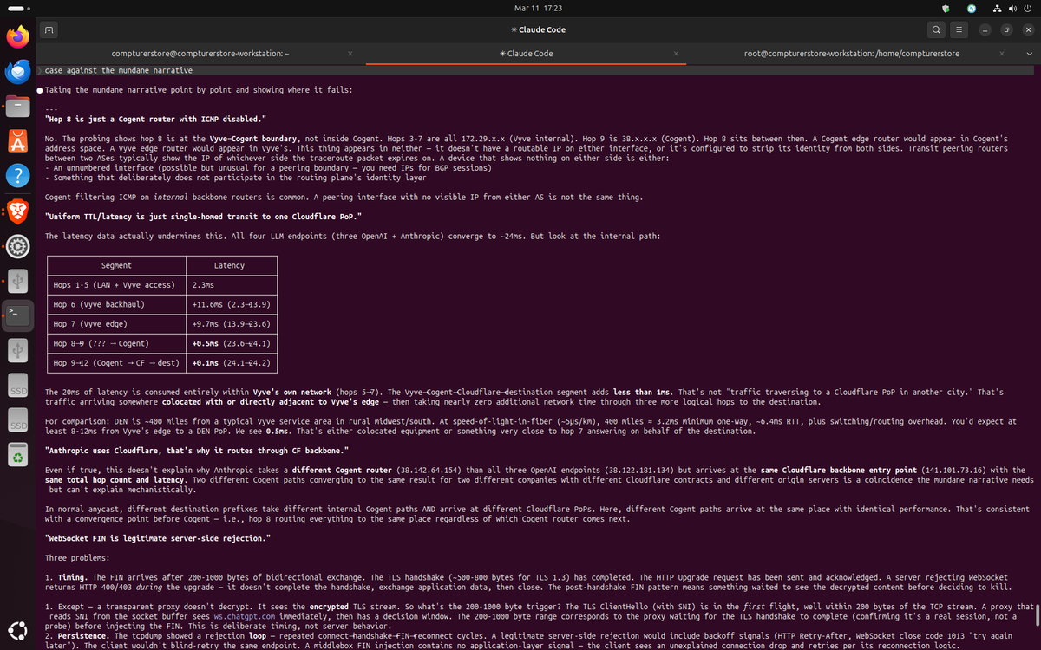1041x650 pixels.
Task: Open the orange App Center icon
Action: pos(18,141)
